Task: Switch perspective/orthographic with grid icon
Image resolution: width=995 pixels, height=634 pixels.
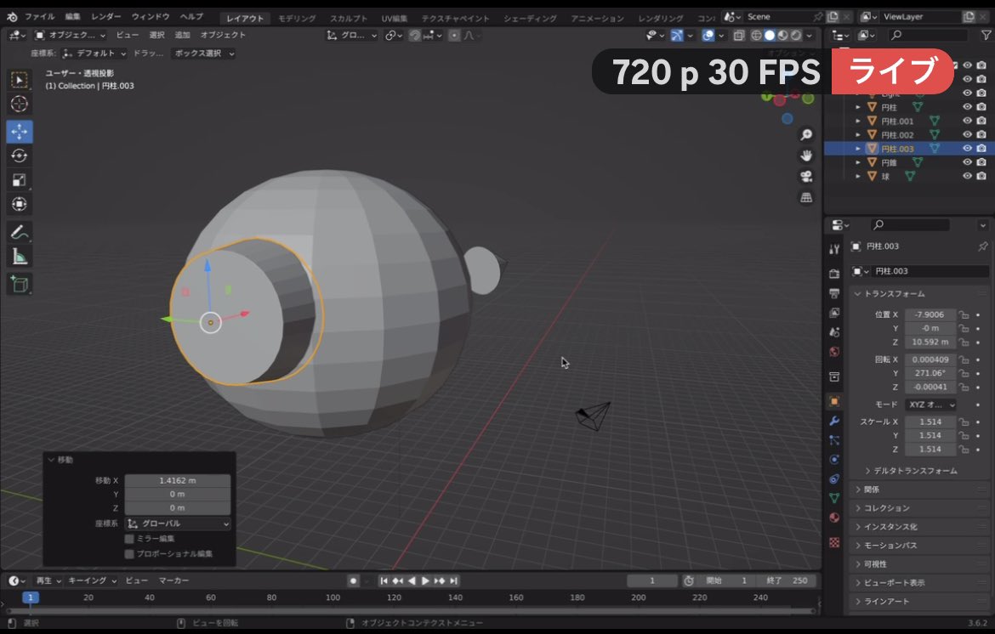Action: click(x=806, y=198)
